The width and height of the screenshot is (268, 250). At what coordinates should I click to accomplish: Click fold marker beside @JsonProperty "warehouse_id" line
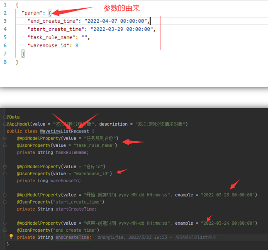[x=5, y=174]
